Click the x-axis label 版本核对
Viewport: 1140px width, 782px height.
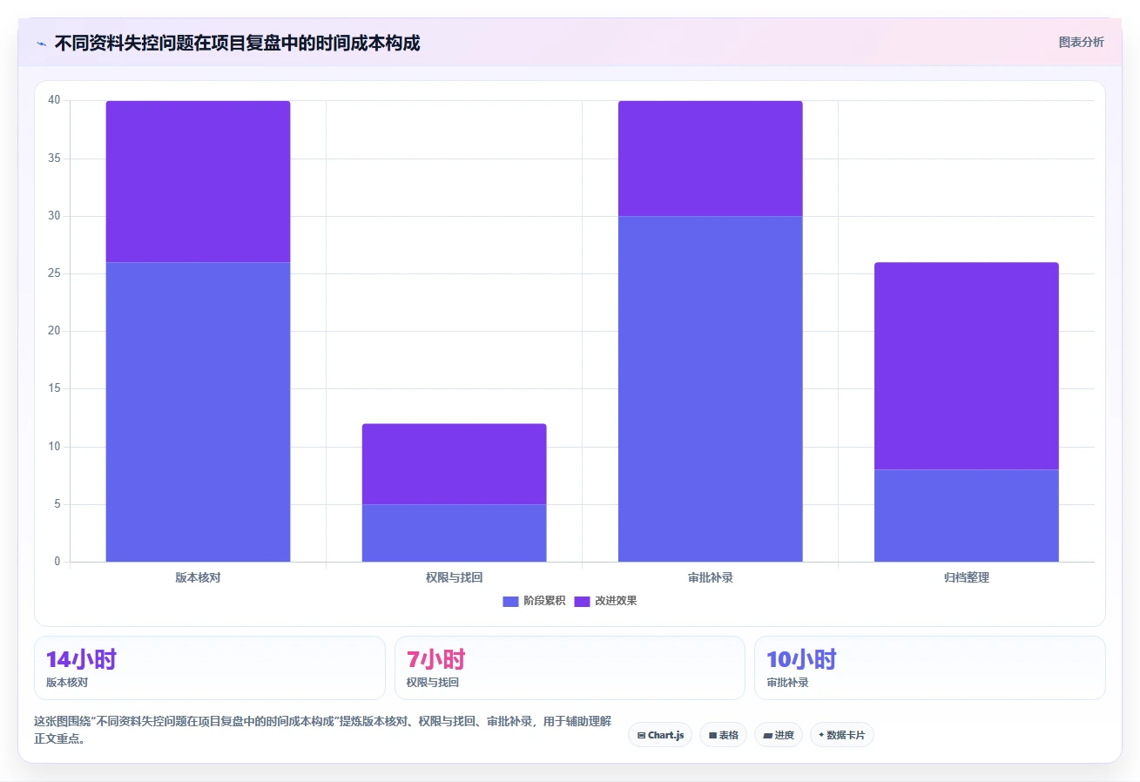tap(198, 577)
